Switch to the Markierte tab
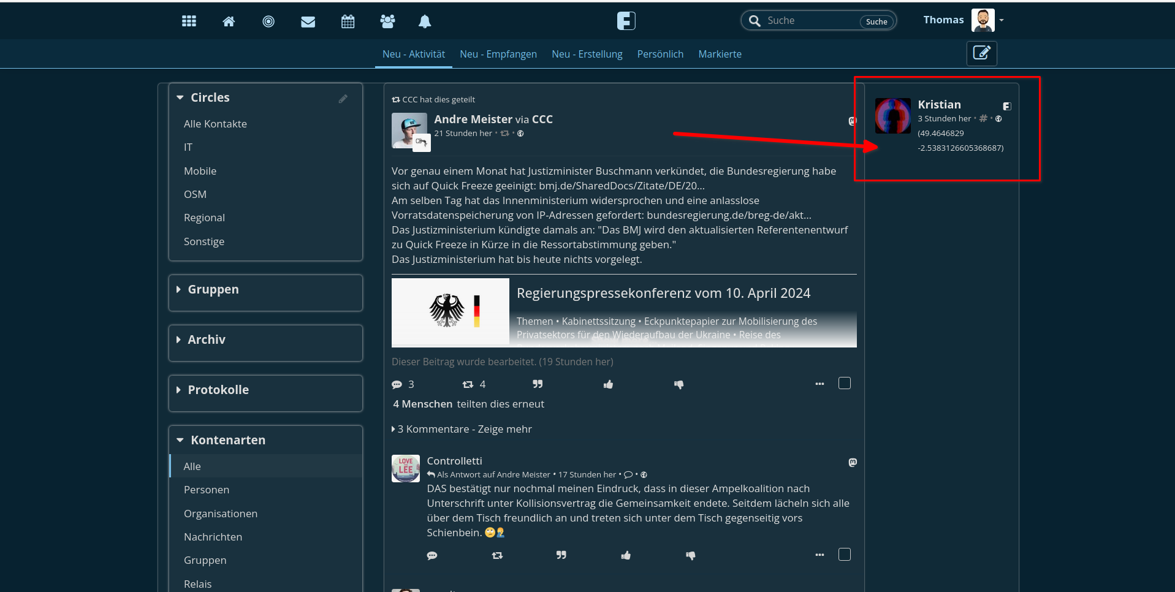Screen dimensions: 1175x592 tap(720, 54)
